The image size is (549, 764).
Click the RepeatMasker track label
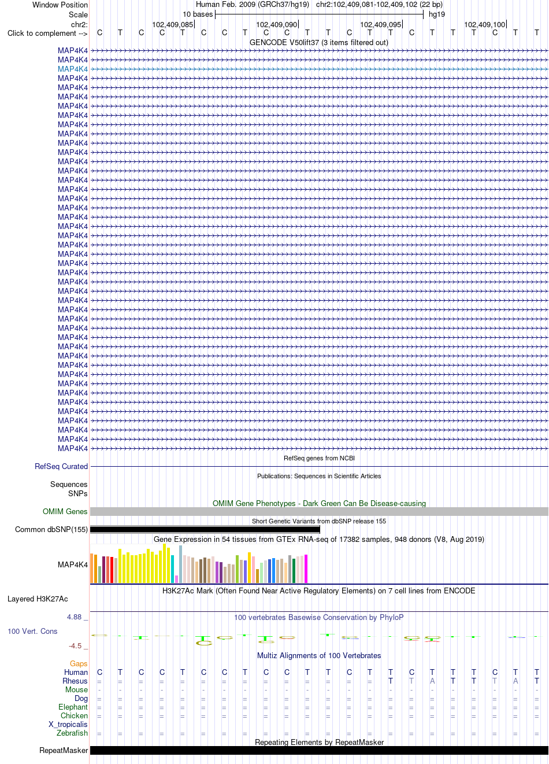[x=64, y=750]
